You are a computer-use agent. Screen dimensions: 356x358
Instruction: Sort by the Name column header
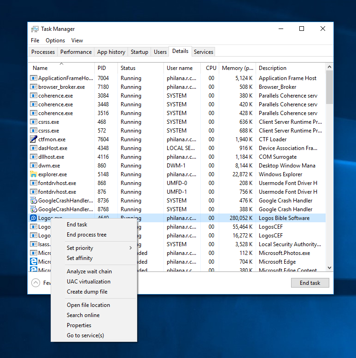[61, 68]
